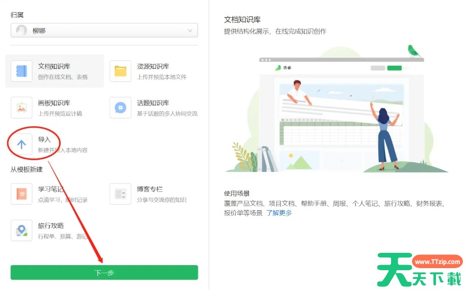Click the 从模板新建 section label
465x290 pixels.
27,169
